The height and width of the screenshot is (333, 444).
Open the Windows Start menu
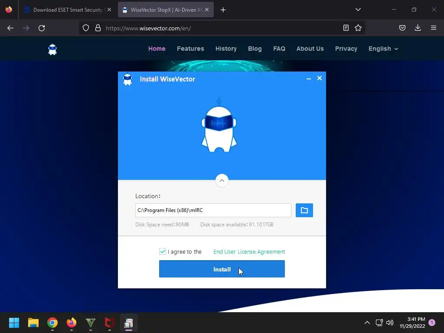[x=14, y=323]
